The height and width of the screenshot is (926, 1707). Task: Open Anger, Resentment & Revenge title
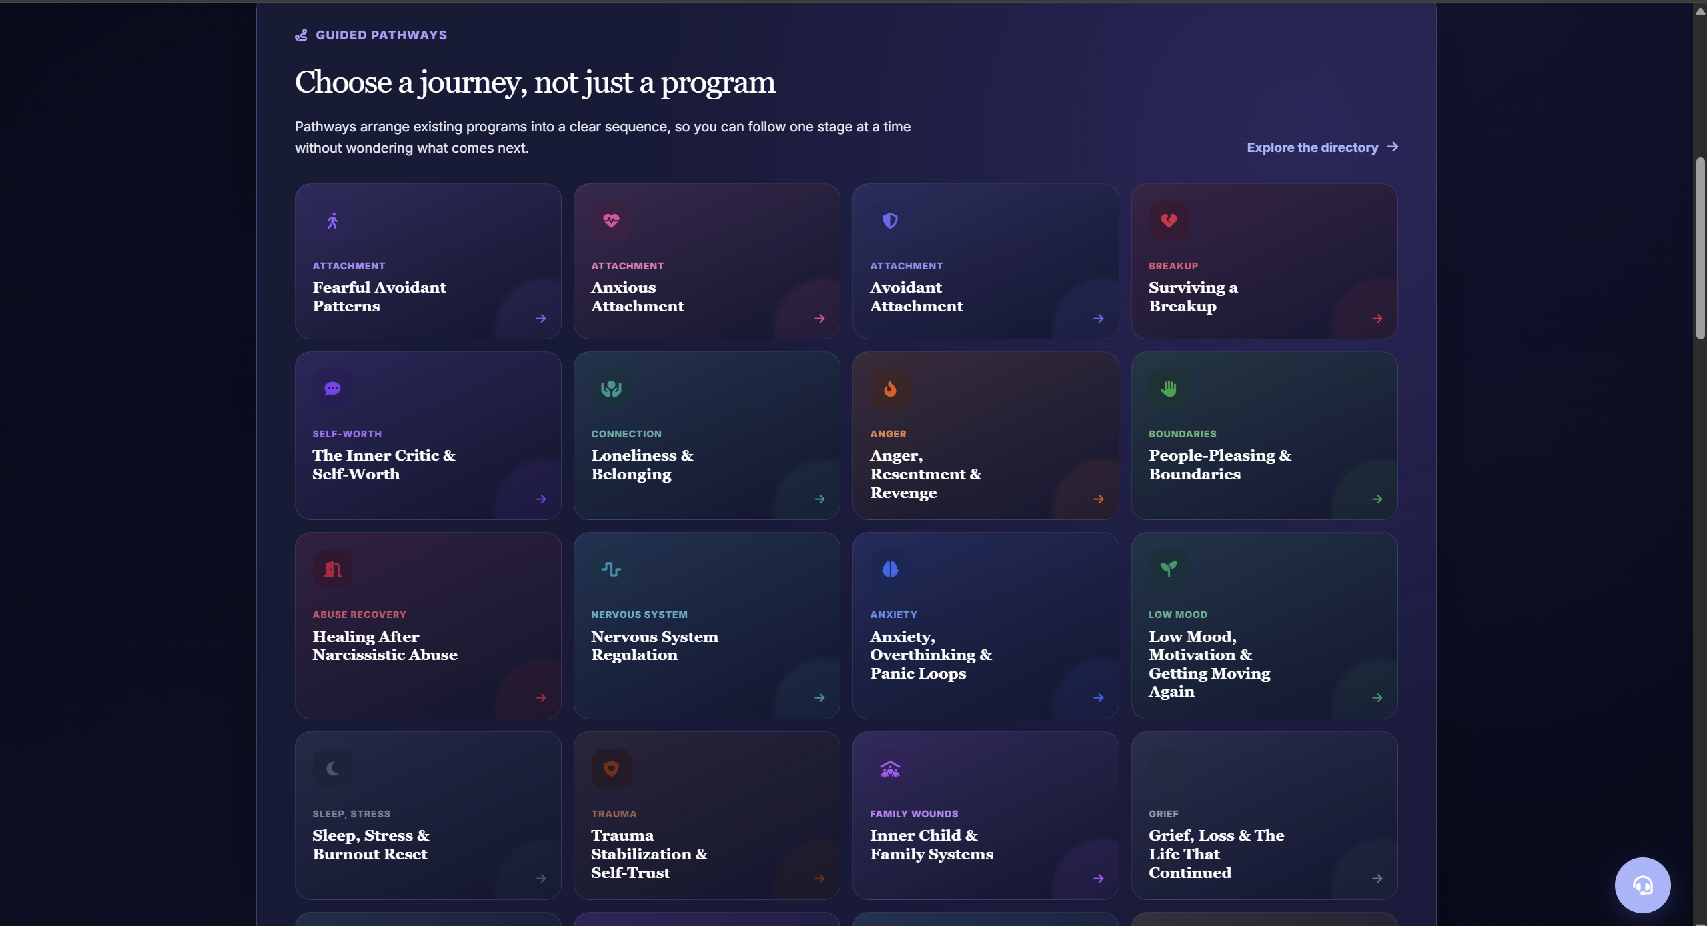coord(926,474)
